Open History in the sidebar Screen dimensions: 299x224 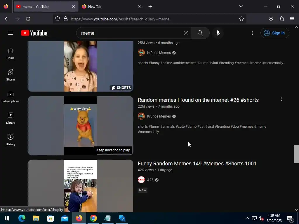(x=11, y=140)
